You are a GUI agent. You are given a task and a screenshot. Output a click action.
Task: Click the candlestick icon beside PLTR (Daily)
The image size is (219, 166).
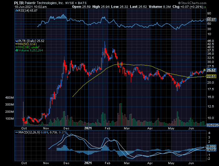(17, 41)
